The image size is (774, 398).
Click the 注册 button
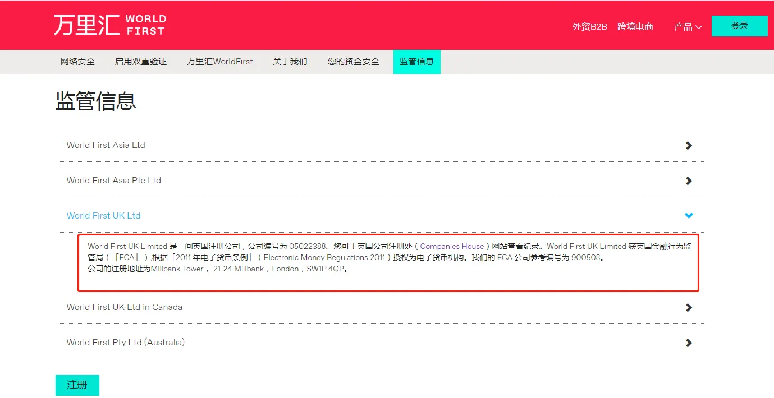click(77, 385)
